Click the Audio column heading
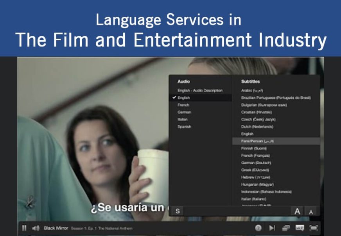Image resolution: width=341 pixels, height=236 pixels. pyautogui.click(x=183, y=82)
